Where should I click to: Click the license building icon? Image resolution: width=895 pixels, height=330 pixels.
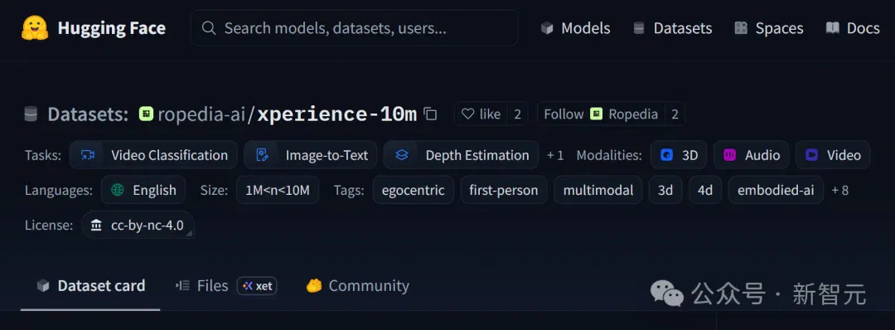coord(96,225)
